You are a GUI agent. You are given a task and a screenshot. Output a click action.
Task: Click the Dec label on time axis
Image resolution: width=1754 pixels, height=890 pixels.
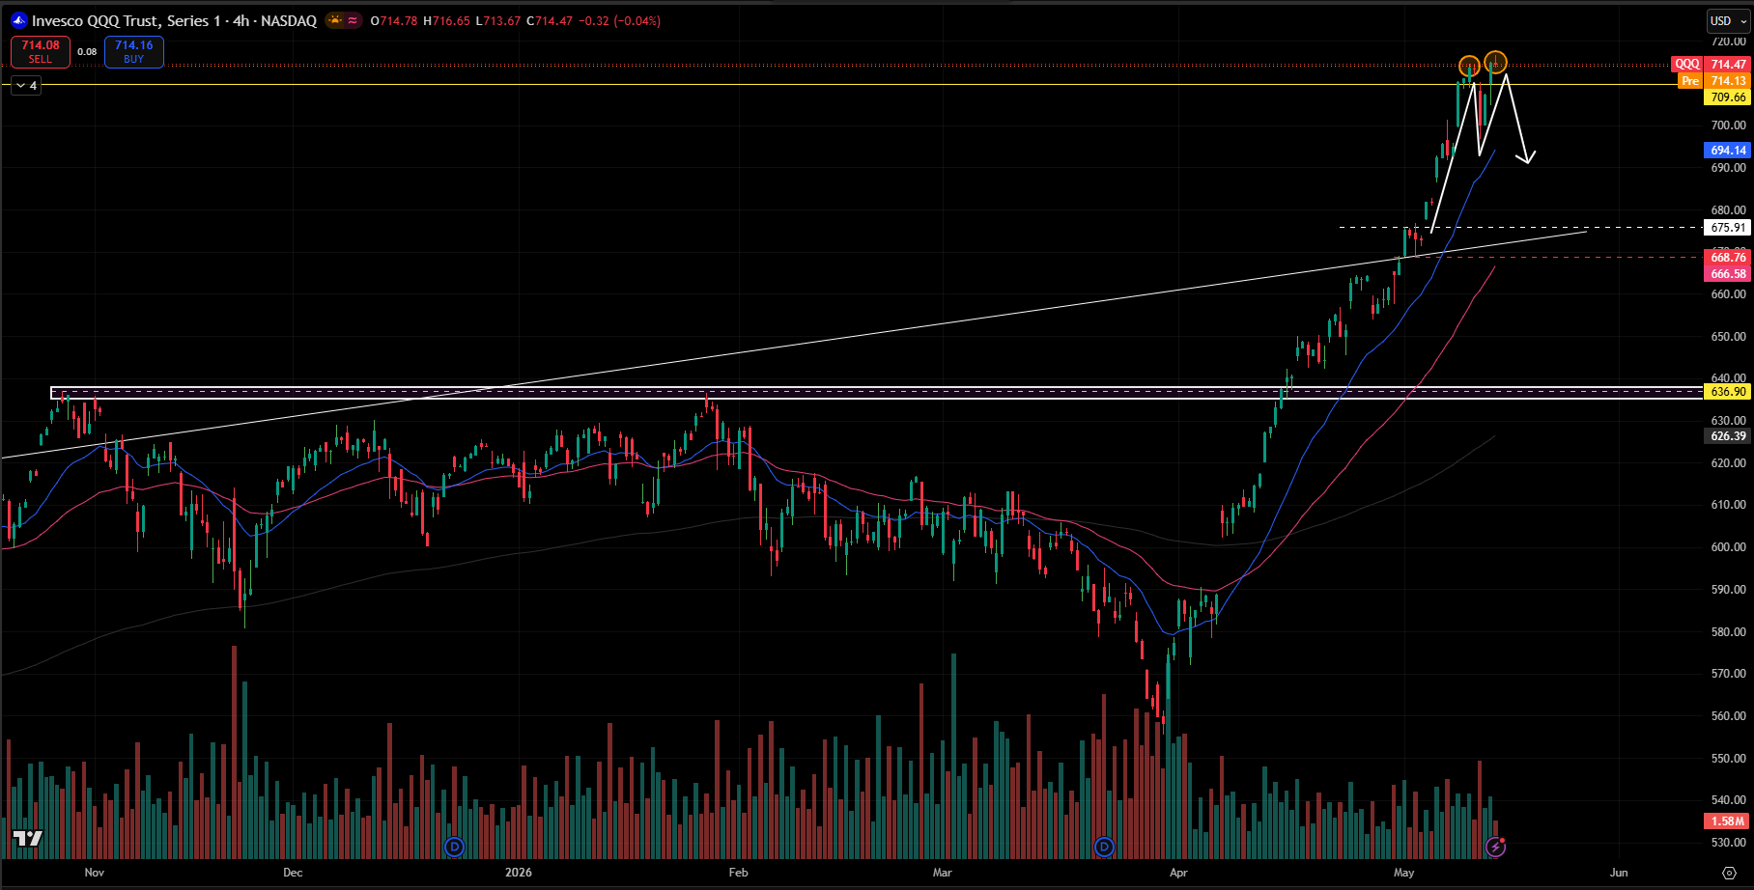(x=293, y=873)
